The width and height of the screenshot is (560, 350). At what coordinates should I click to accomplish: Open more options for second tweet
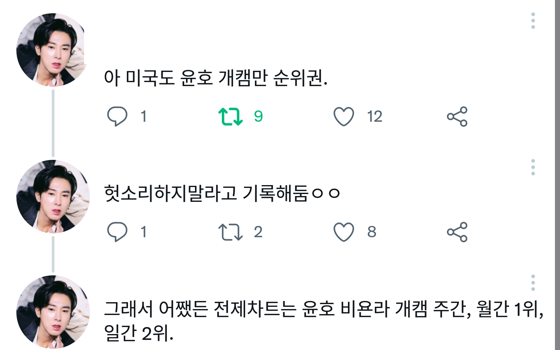click(533, 167)
